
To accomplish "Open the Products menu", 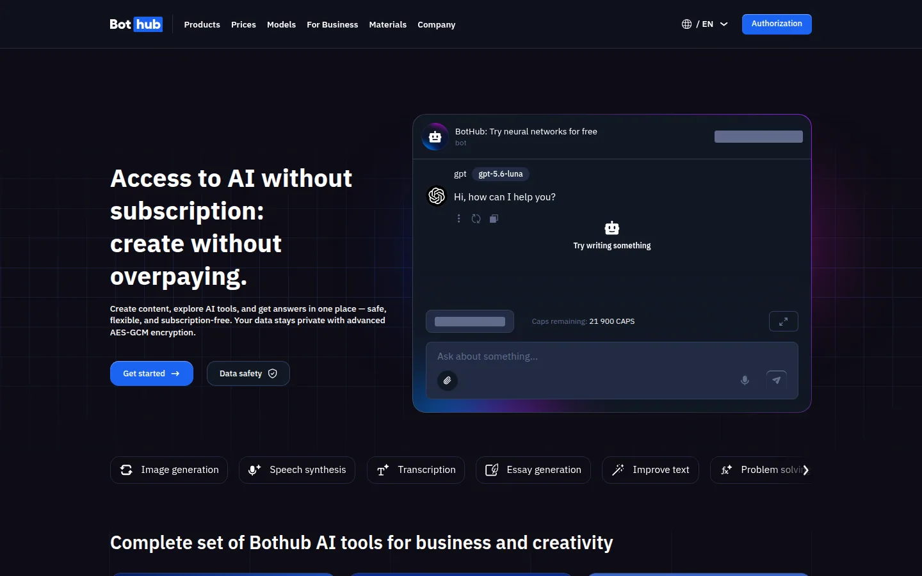I will [202, 24].
